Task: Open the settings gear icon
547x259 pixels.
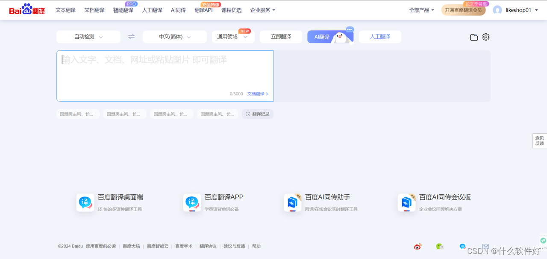Action: 486,37
